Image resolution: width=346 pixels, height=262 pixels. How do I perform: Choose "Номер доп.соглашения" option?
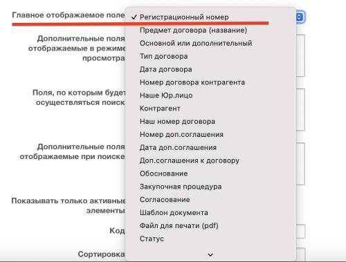pos(210,134)
